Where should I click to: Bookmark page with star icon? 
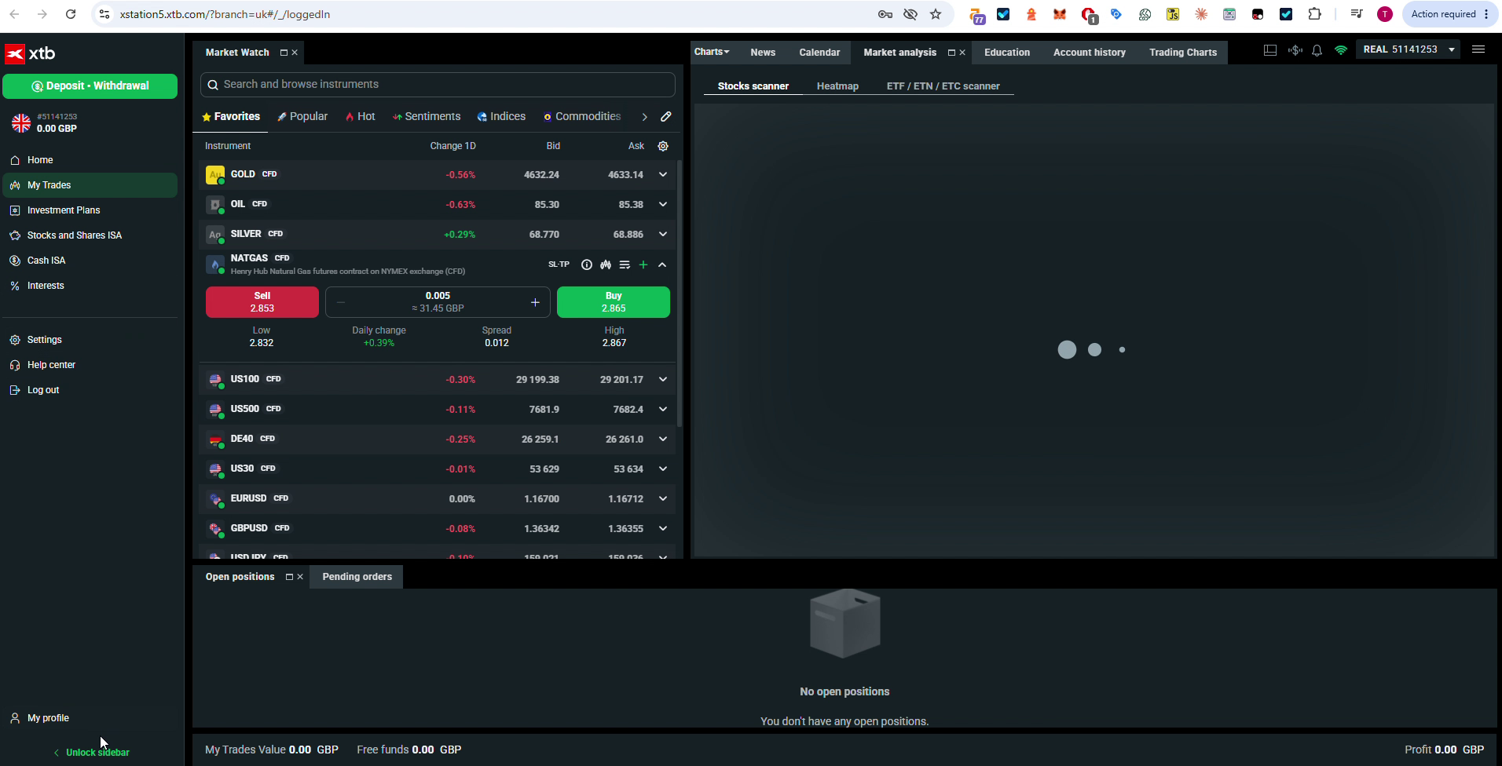coord(936,14)
